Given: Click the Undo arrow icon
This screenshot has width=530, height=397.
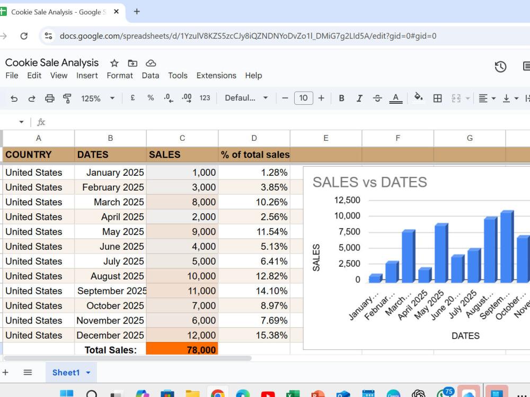Looking at the screenshot, I should pos(14,98).
